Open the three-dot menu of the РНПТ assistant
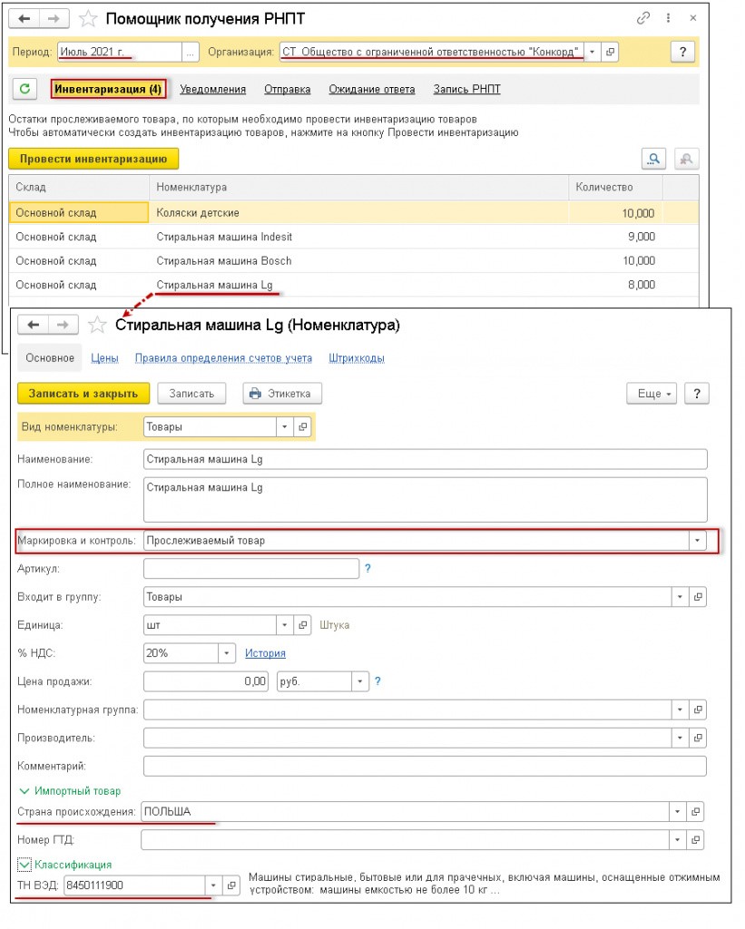The image size is (745, 929). point(668,18)
